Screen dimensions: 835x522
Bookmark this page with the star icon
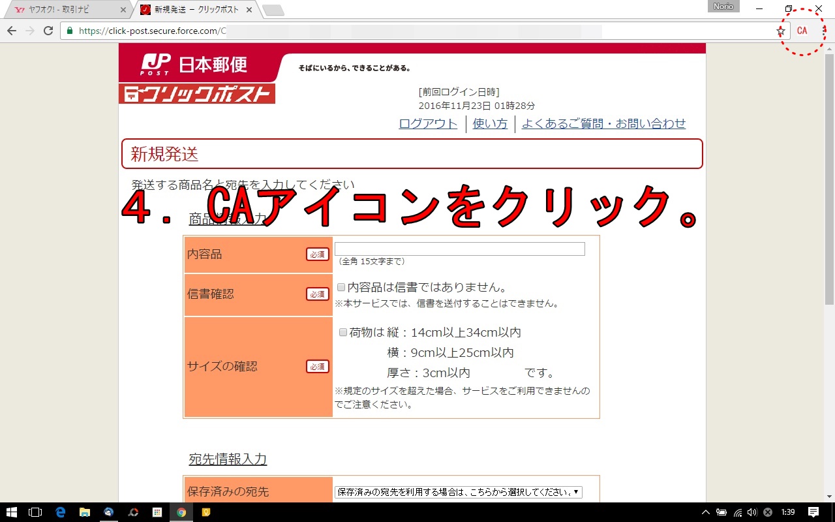coord(781,31)
